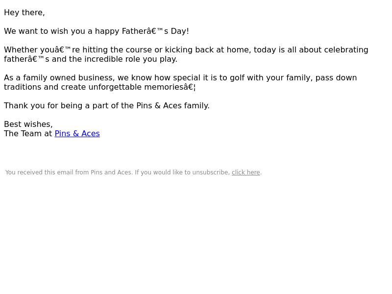The height and width of the screenshot is (294, 392).
Task: Click the "traditions and create unforgettable" line
Action: pos(100,87)
